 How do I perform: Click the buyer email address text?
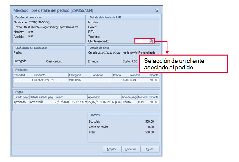tap(51, 27)
